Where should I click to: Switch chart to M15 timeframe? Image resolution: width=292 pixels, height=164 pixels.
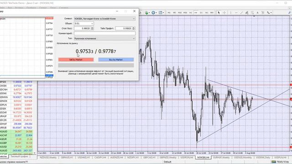click(180, 13)
